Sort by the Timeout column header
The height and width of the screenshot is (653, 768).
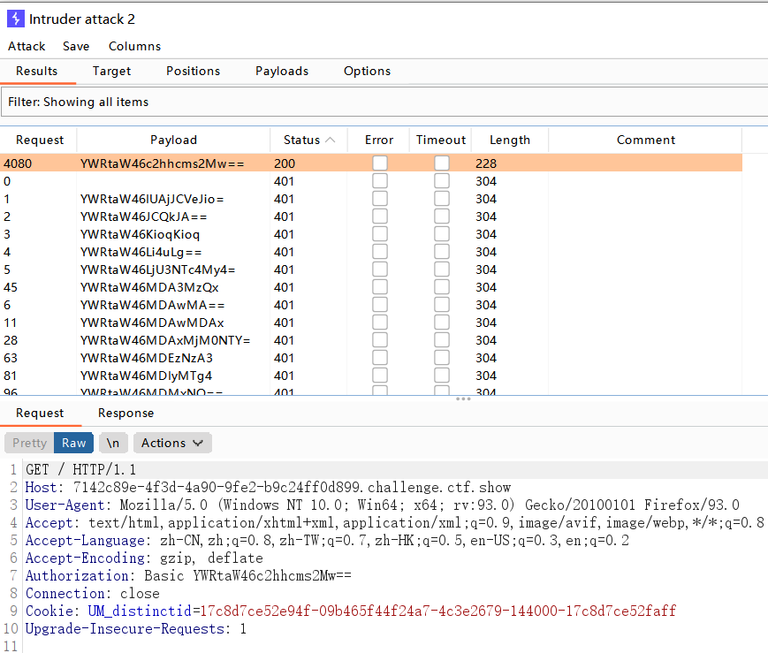click(x=441, y=140)
